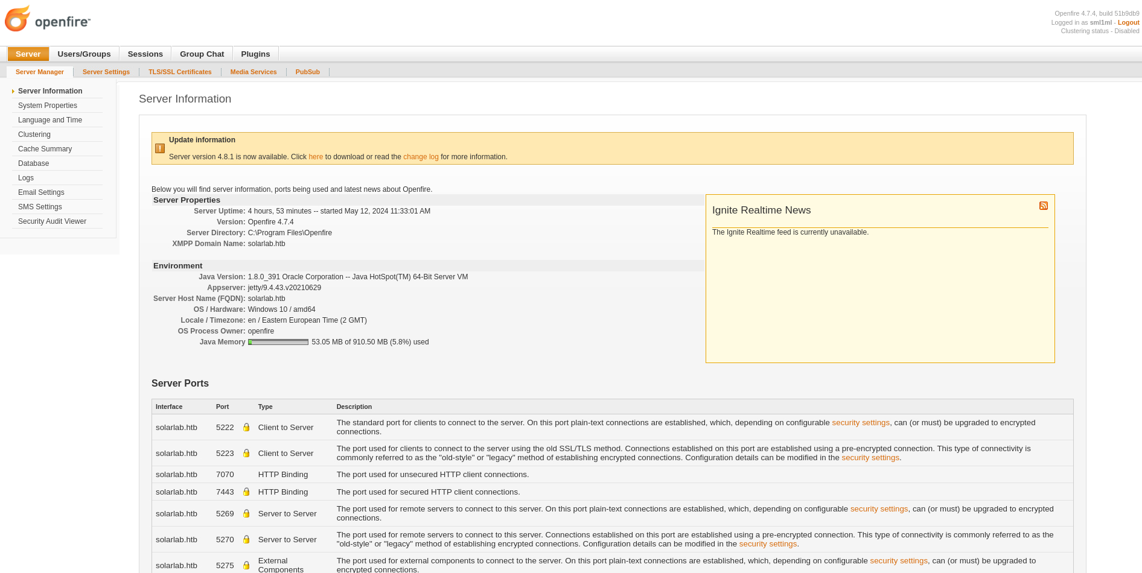Screen dimensions: 1142x573
Task: Click the username sml1ml in the header
Action: pyautogui.click(x=1101, y=22)
